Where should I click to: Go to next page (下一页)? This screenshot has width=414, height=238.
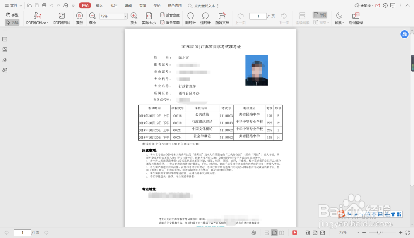pos(284,19)
